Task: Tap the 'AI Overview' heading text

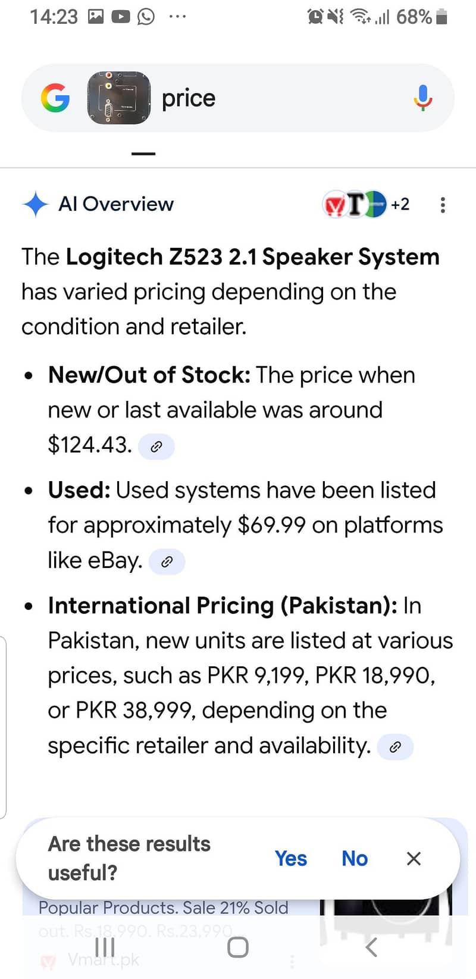Action: tap(116, 204)
